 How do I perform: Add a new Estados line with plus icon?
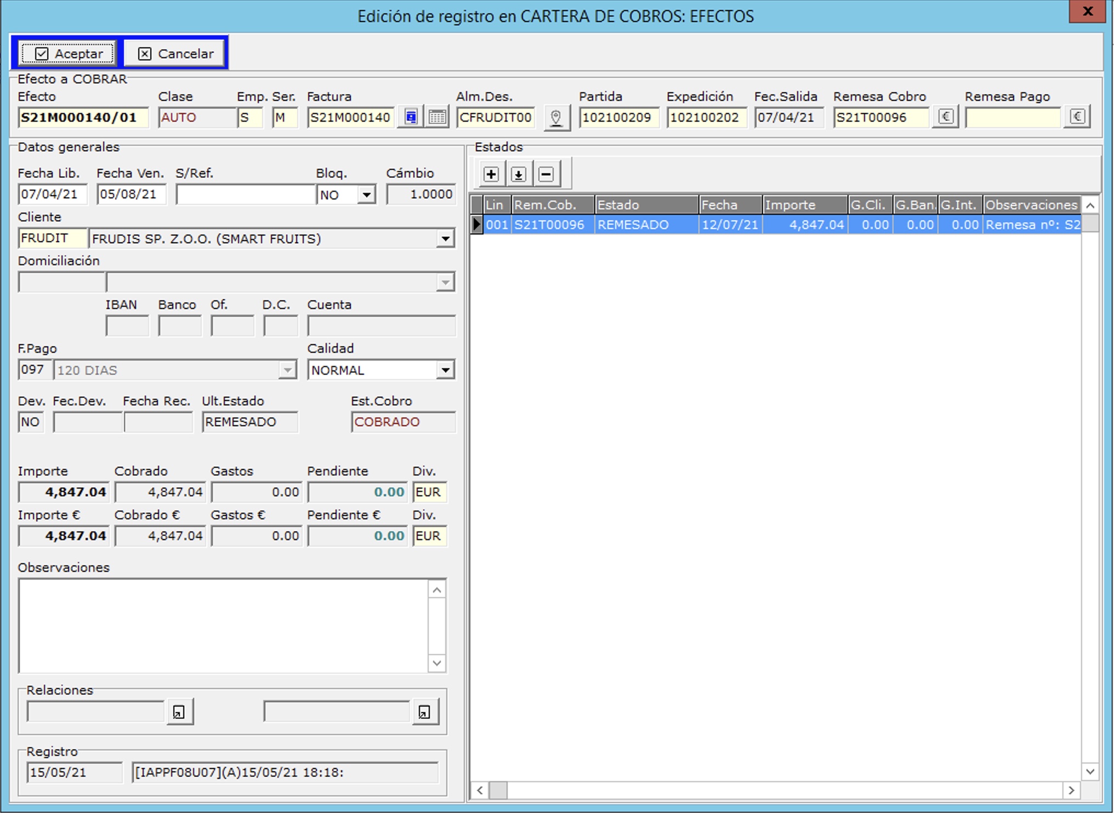pyautogui.click(x=491, y=174)
